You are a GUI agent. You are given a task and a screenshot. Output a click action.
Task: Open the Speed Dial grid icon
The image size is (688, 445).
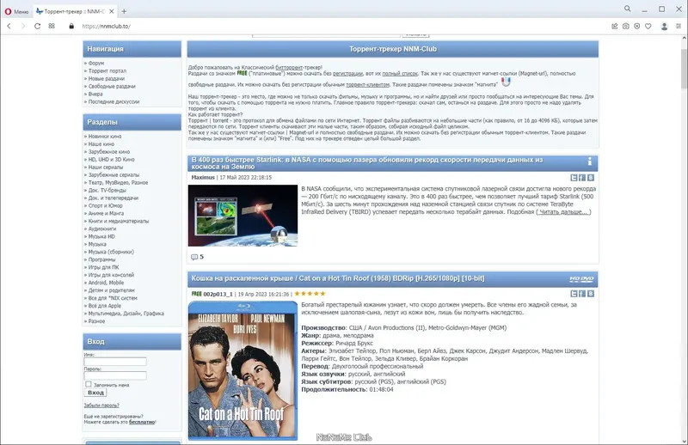click(52, 27)
